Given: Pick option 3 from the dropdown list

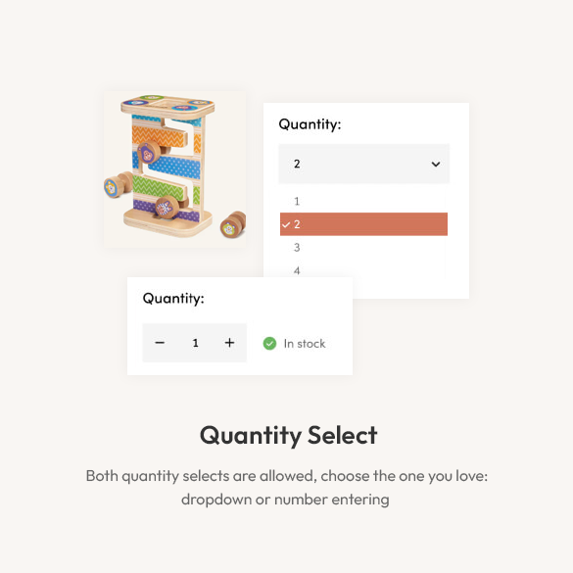Looking at the screenshot, I should coord(363,248).
